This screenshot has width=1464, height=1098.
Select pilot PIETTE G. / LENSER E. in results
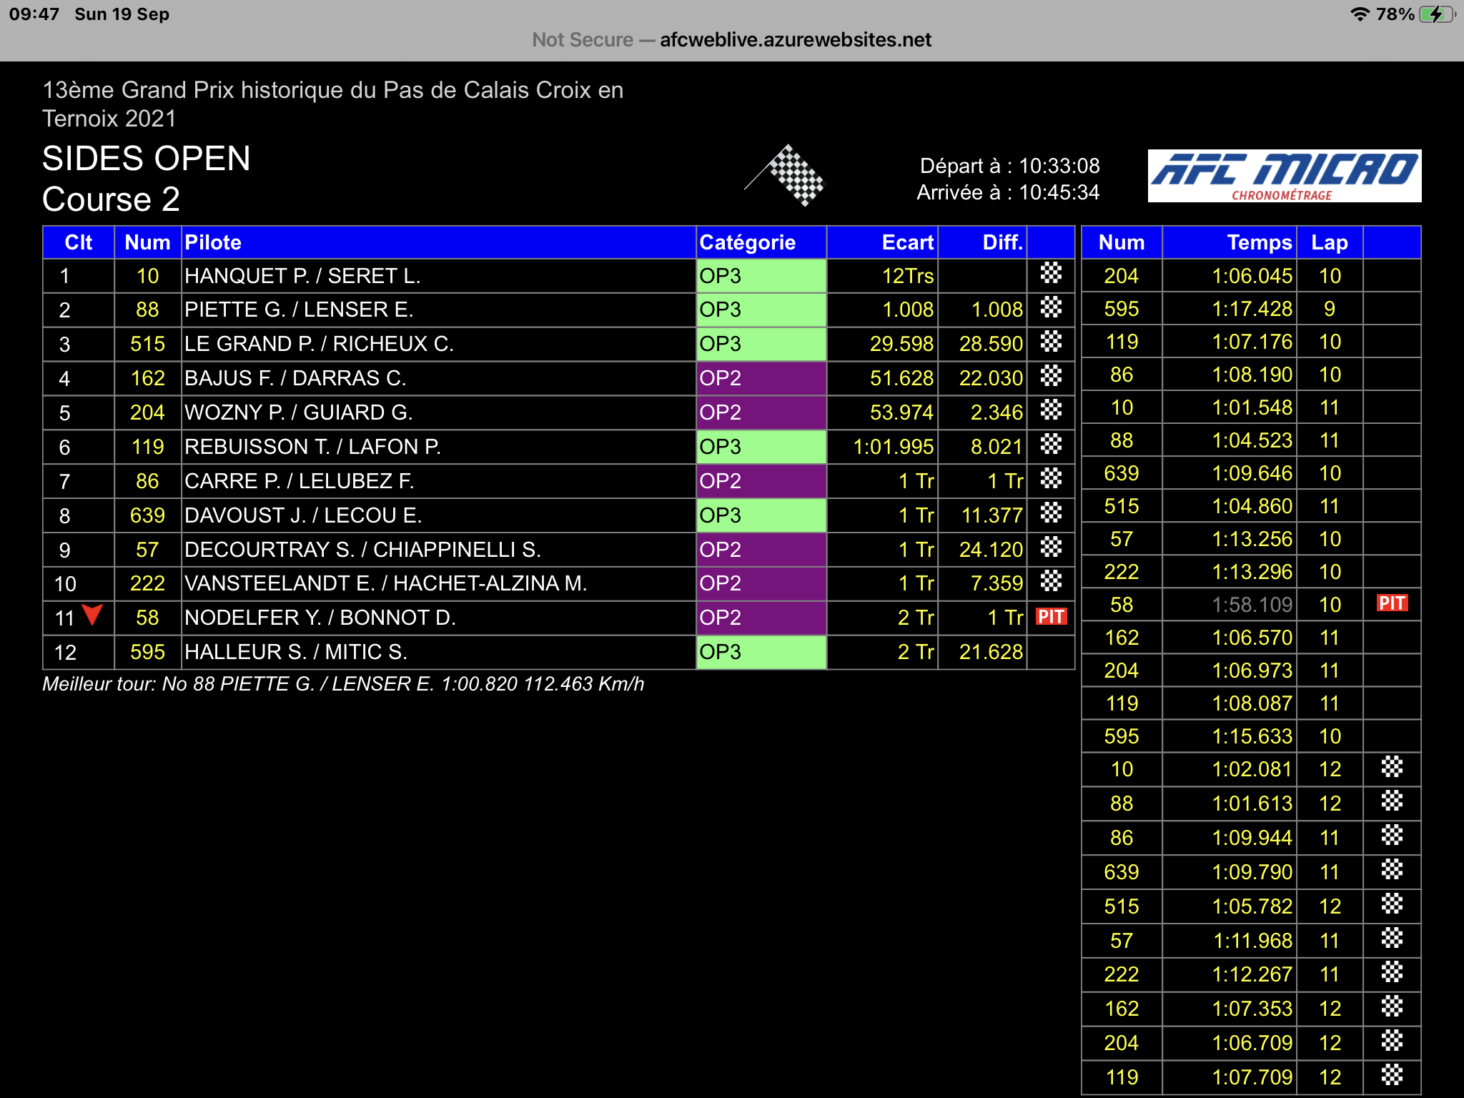[x=299, y=310]
